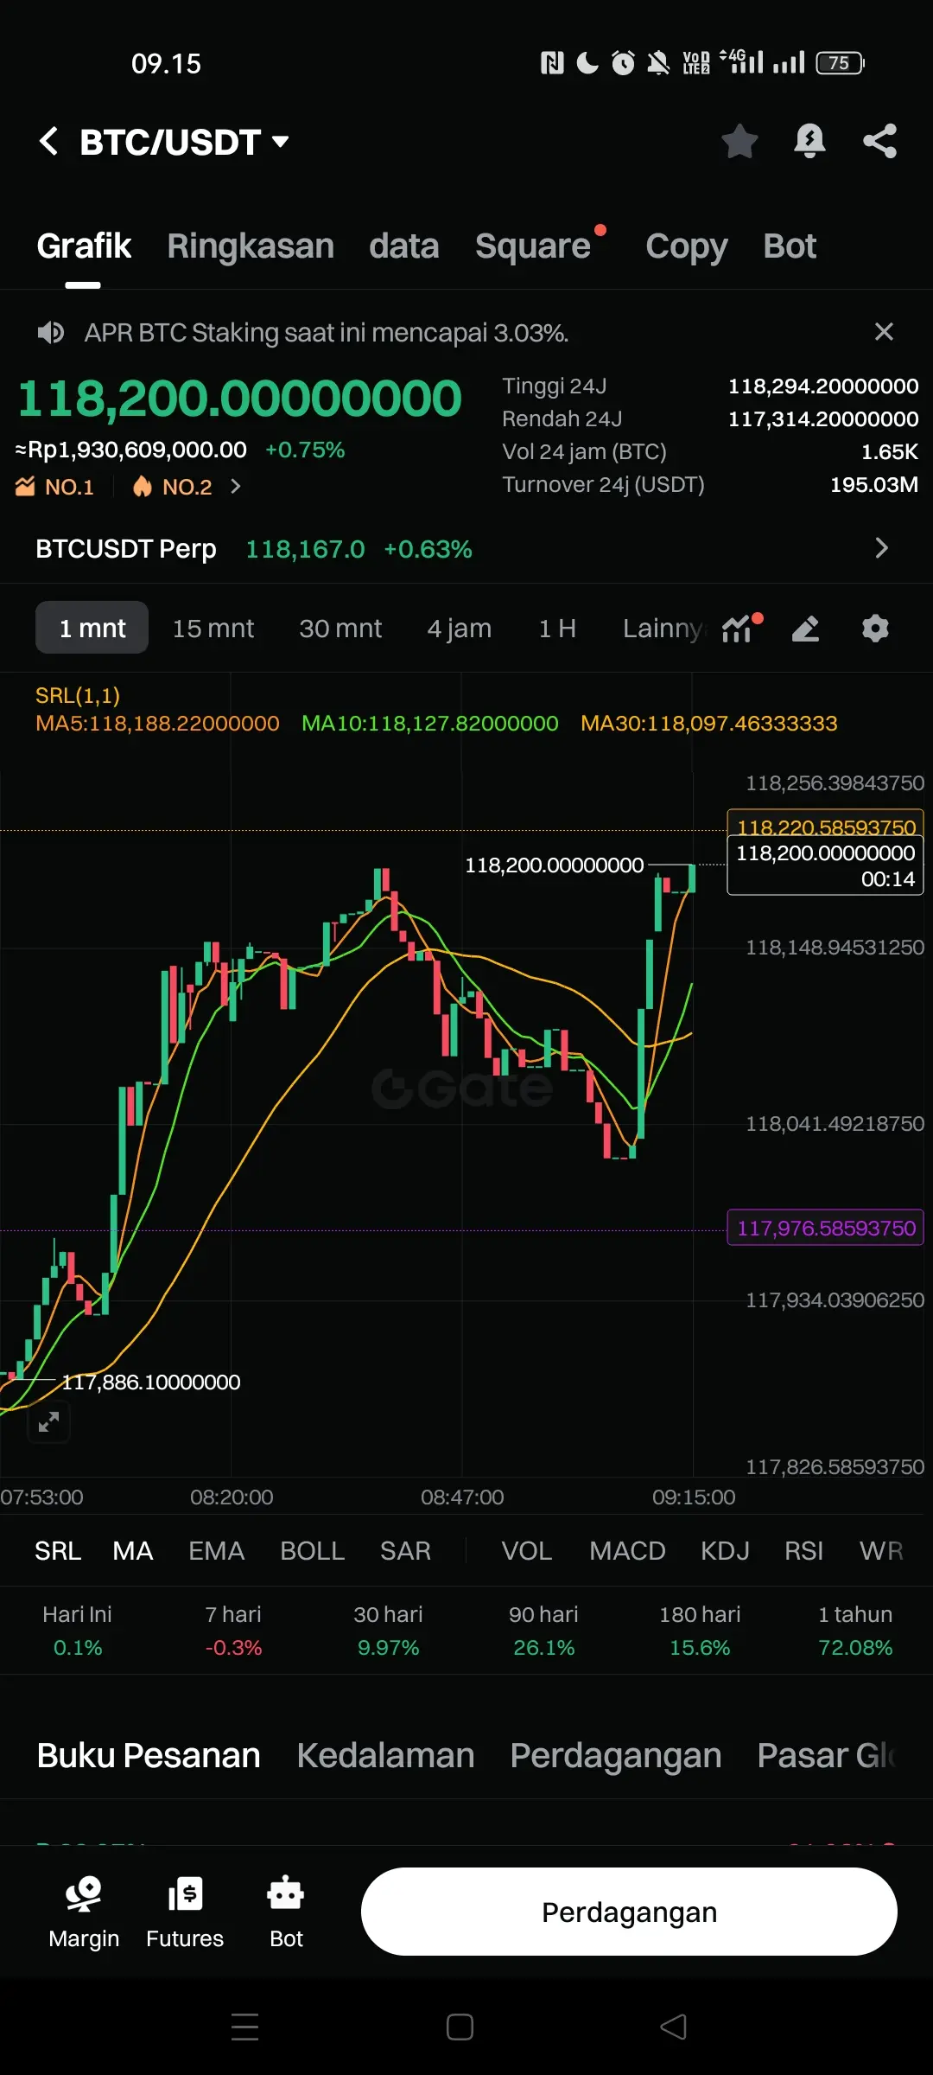933x2075 pixels.
Task: Tap the MA5 value legend
Action: click(157, 724)
